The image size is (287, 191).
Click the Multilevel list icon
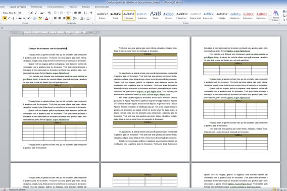coord(68,13)
